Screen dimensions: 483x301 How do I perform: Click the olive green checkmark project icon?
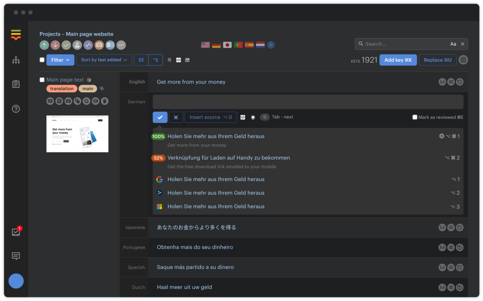(66, 45)
